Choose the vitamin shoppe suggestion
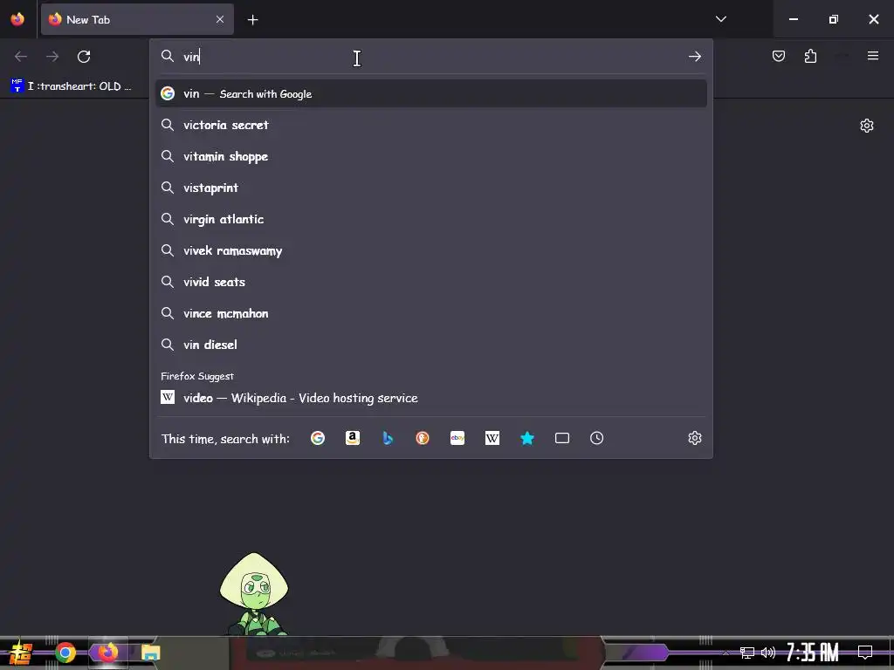Viewport: 894px width, 670px height. [431, 156]
